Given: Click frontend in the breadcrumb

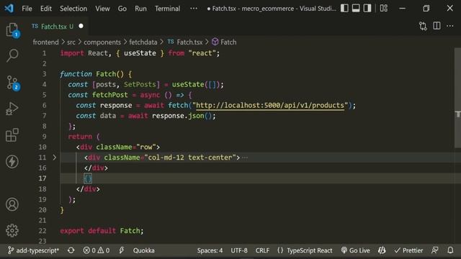Looking at the screenshot, I should tap(45, 42).
